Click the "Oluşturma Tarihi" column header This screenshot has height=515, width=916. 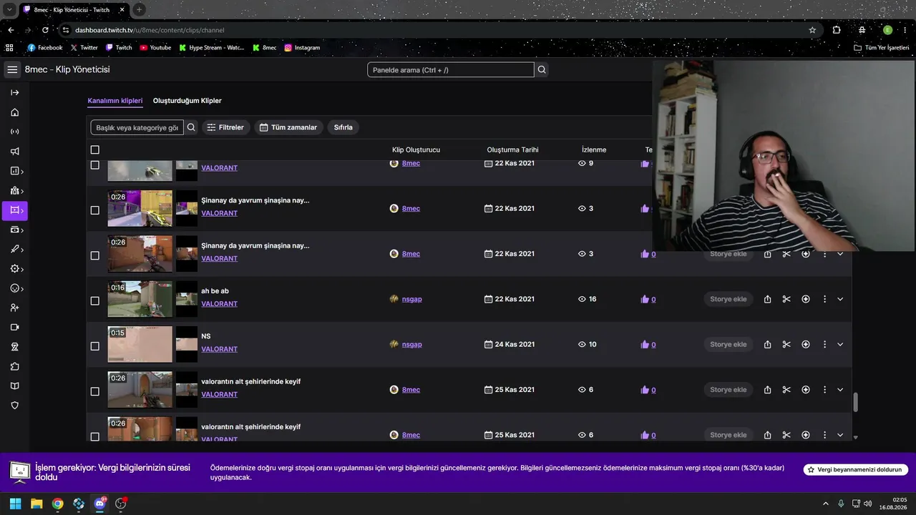coord(512,149)
